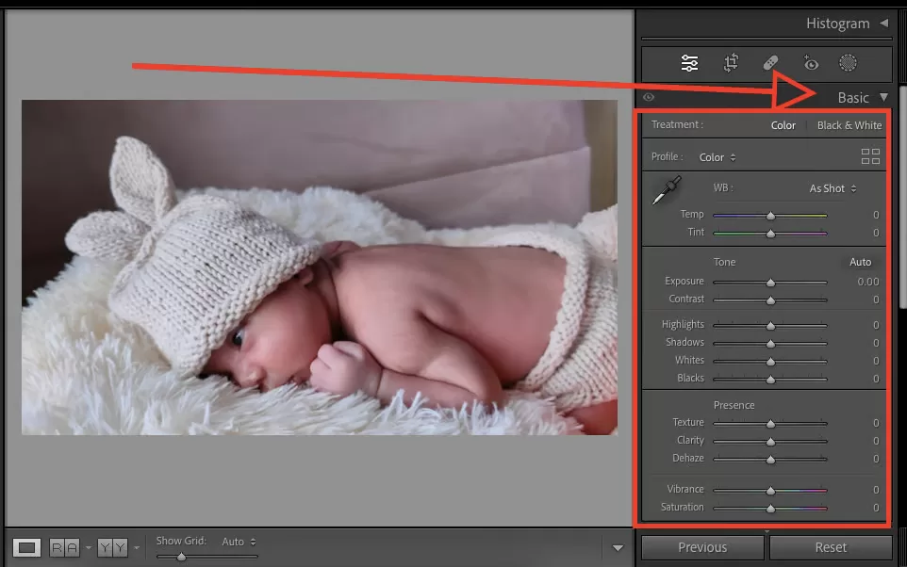Switch to the R|A reference view
Image resolution: width=907 pixels, height=567 pixels.
64,547
